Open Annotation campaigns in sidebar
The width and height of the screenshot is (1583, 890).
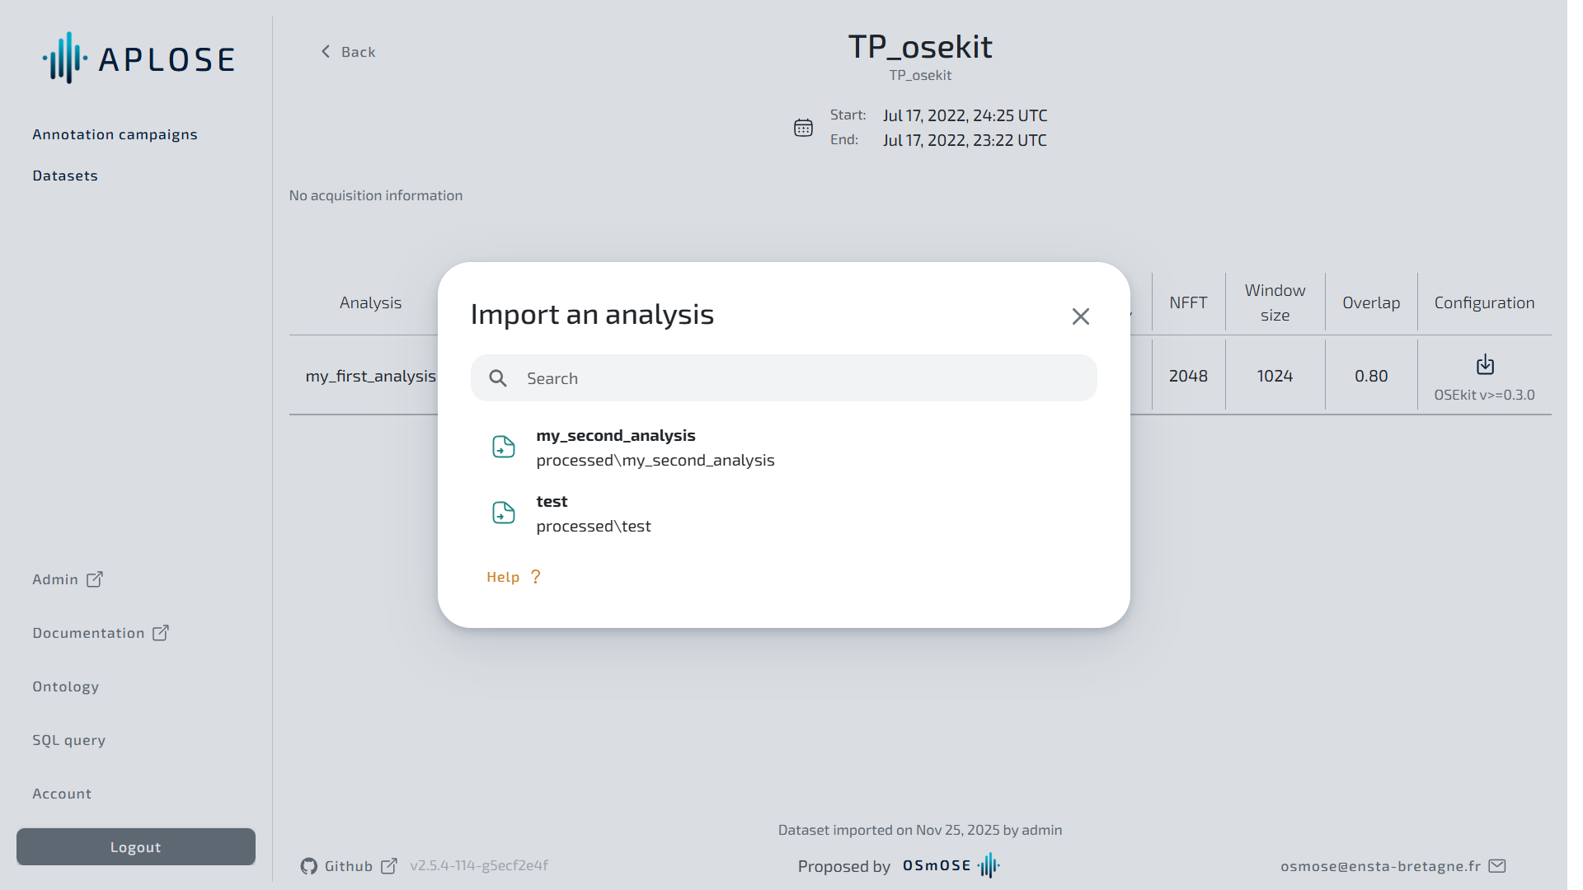pos(115,134)
